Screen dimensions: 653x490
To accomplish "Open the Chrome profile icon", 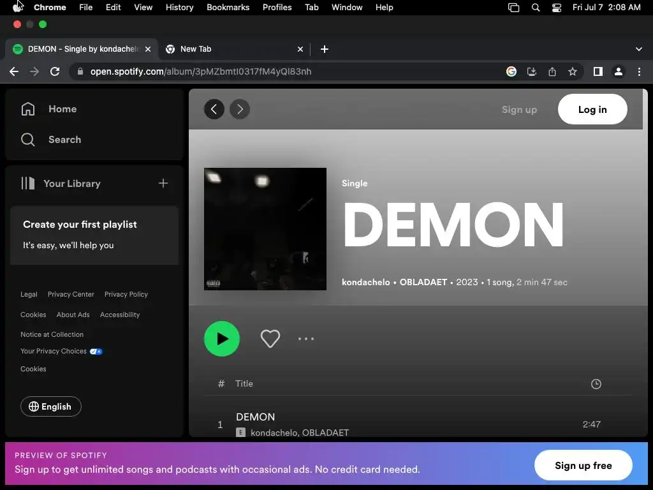I will click(x=619, y=71).
